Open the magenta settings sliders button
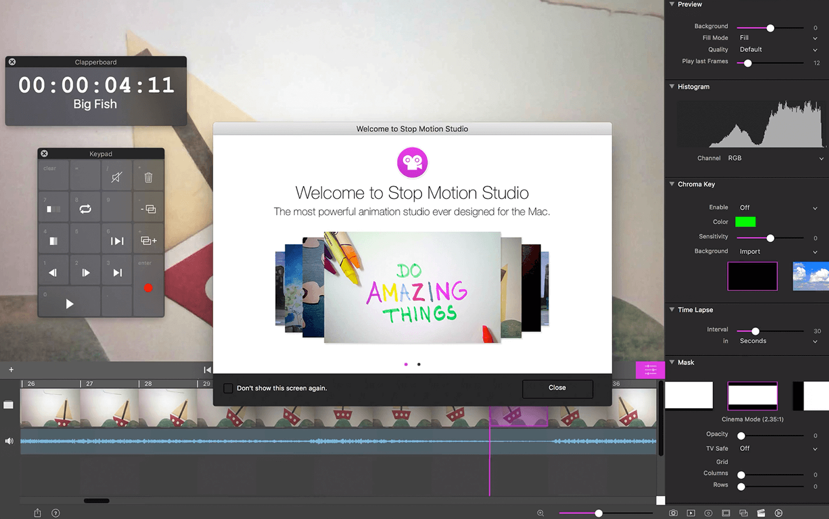The width and height of the screenshot is (829, 519). (x=650, y=370)
